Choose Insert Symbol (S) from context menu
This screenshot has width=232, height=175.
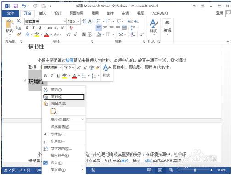click(x=64, y=156)
